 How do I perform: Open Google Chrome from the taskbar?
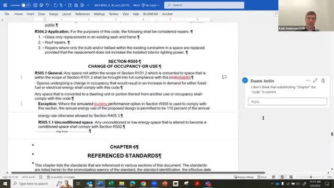pos(143,183)
